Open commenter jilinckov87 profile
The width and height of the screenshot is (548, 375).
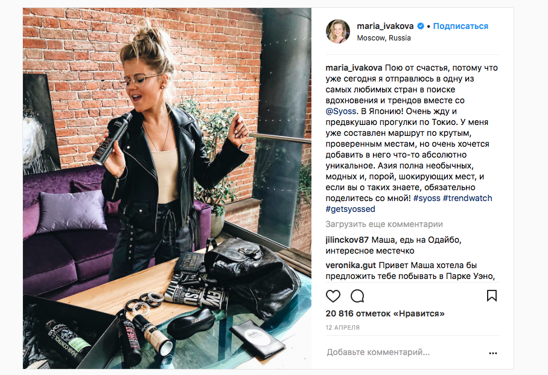pos(347,240)
